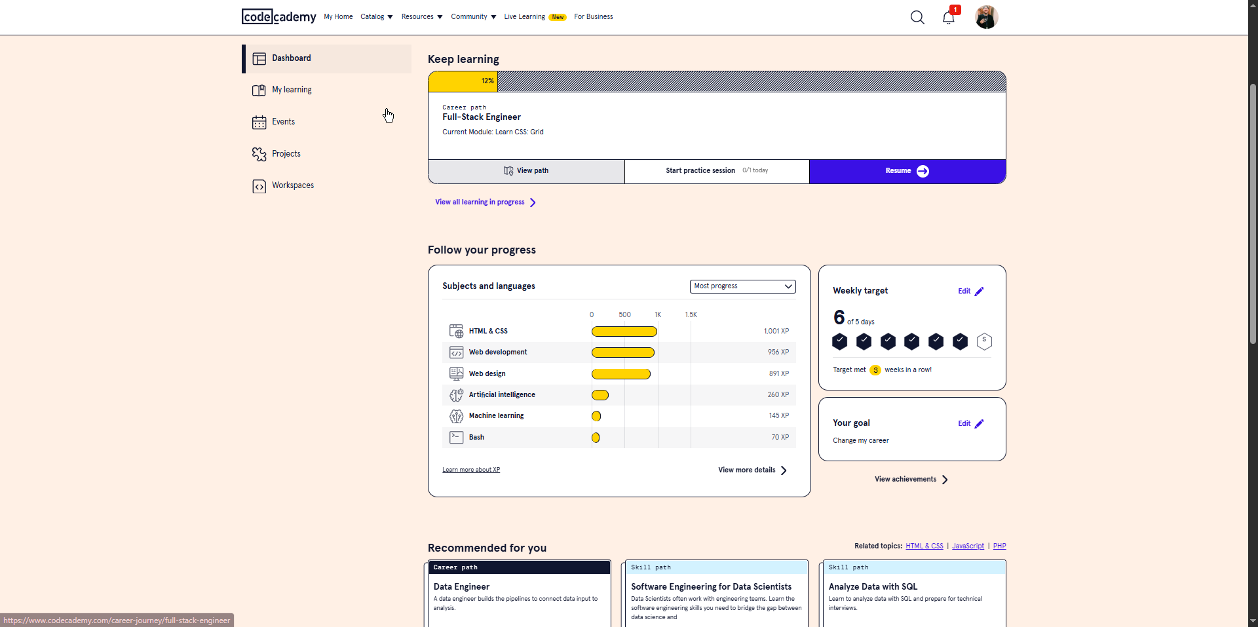The width and height of the screenshot is (1258, 627).
Task: Open the search magnifier icon
Action: (x=917, y=18)
